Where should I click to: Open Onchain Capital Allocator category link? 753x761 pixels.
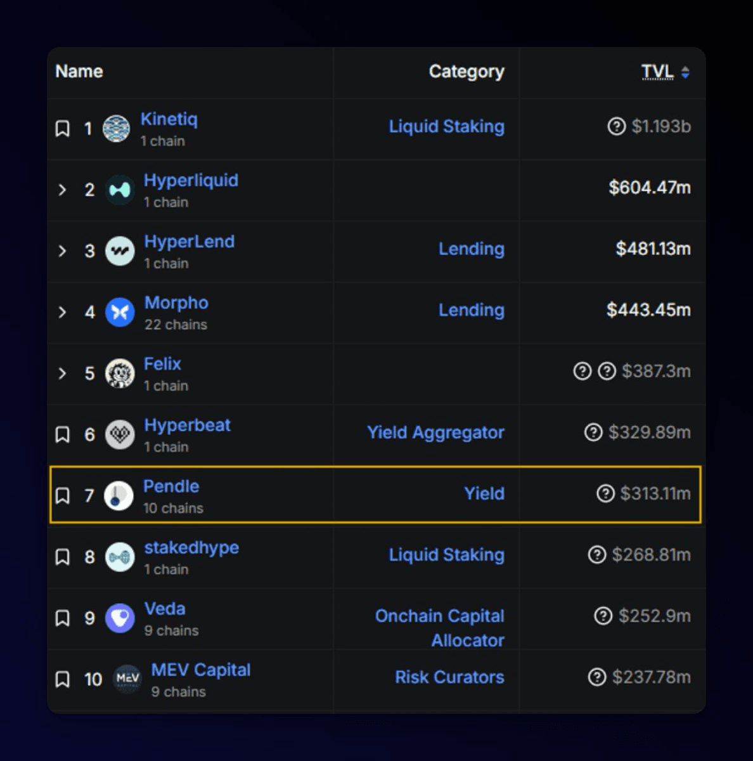[440, 628]
